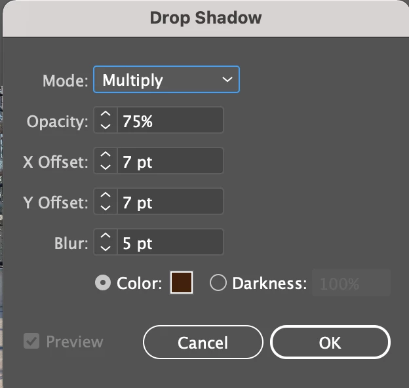This screenshot has width=409, height=388.
Task: Click the Mode dropdown chevron arrow
Action: (227, 79)
